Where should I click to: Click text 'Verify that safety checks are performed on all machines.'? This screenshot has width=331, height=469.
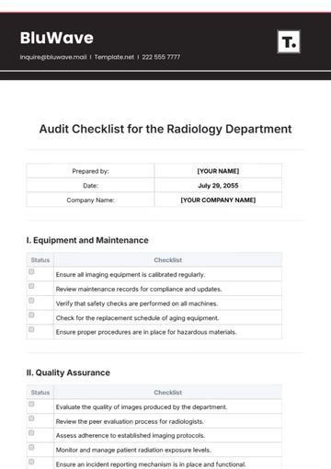[x=137, y=303]
